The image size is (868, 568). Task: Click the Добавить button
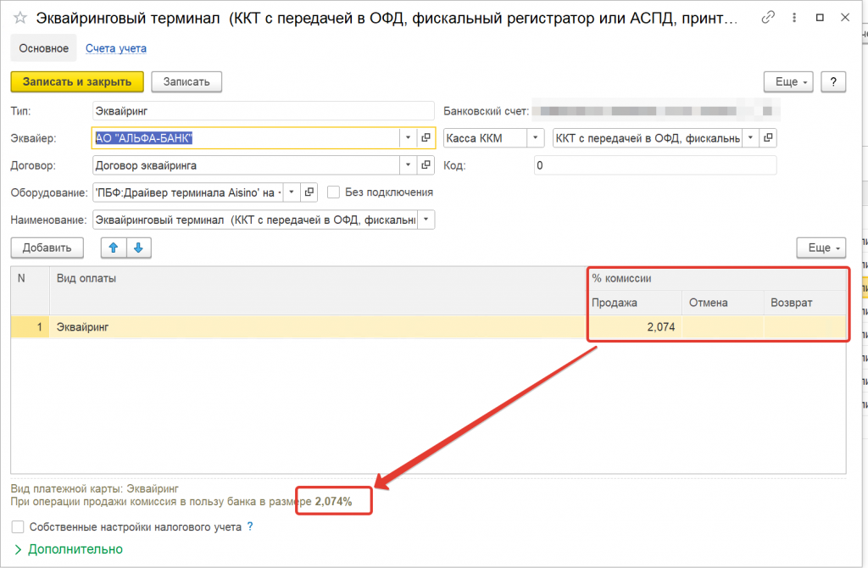click(47, 248)
